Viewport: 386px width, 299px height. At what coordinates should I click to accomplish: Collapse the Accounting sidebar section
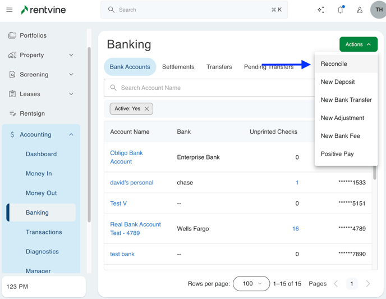(x=71, y=135)
